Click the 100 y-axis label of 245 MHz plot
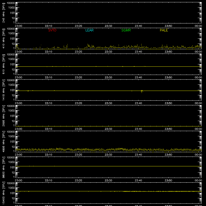The image size is (206, 206). point(12,13)
